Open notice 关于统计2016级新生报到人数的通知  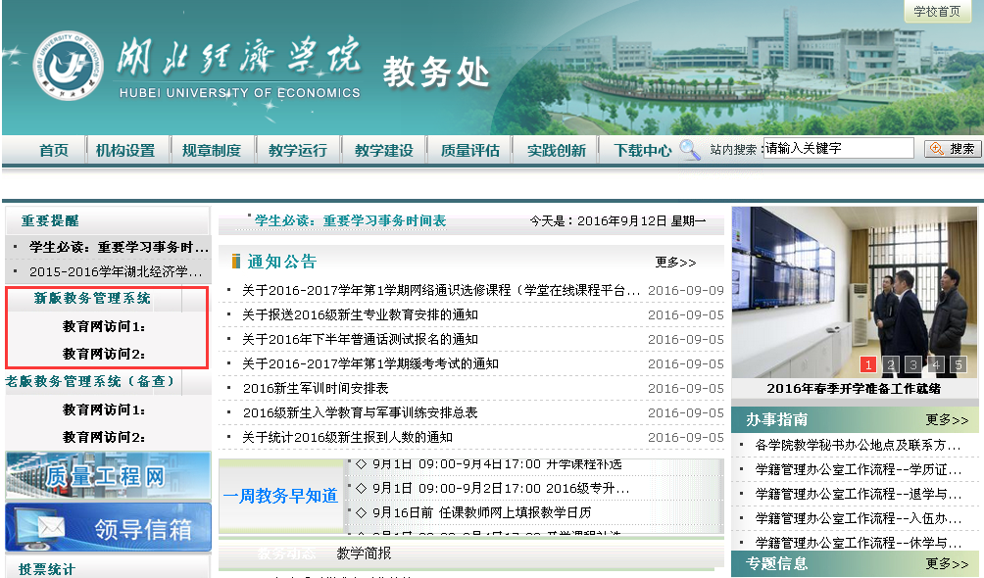[x=347, y=438]
